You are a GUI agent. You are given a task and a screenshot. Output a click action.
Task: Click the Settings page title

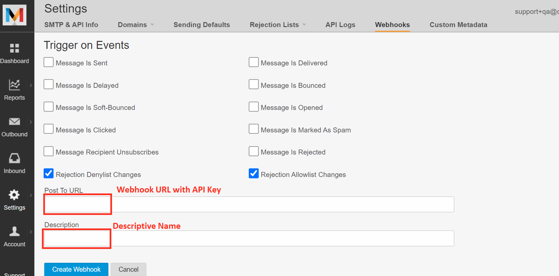tap(66, 8)
